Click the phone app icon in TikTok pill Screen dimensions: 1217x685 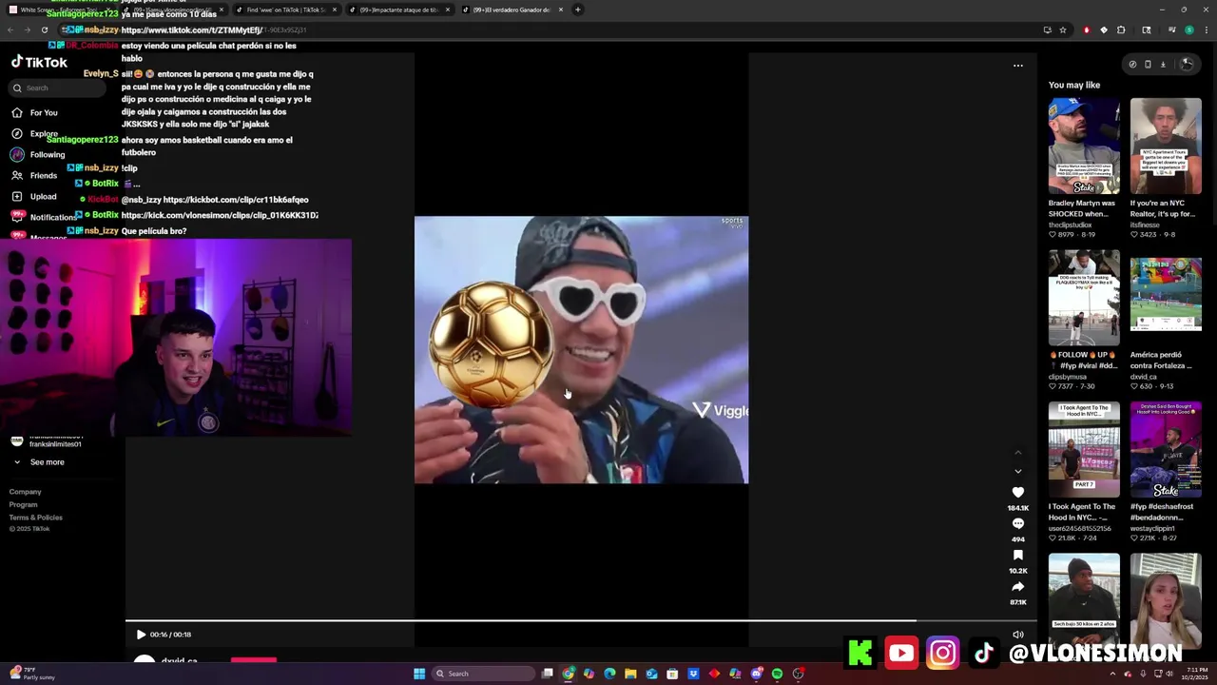point(1148,65)
